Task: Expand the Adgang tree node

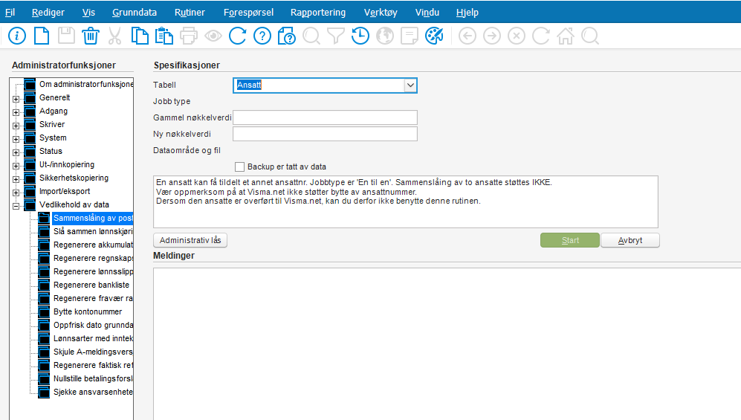Action: 16,112
